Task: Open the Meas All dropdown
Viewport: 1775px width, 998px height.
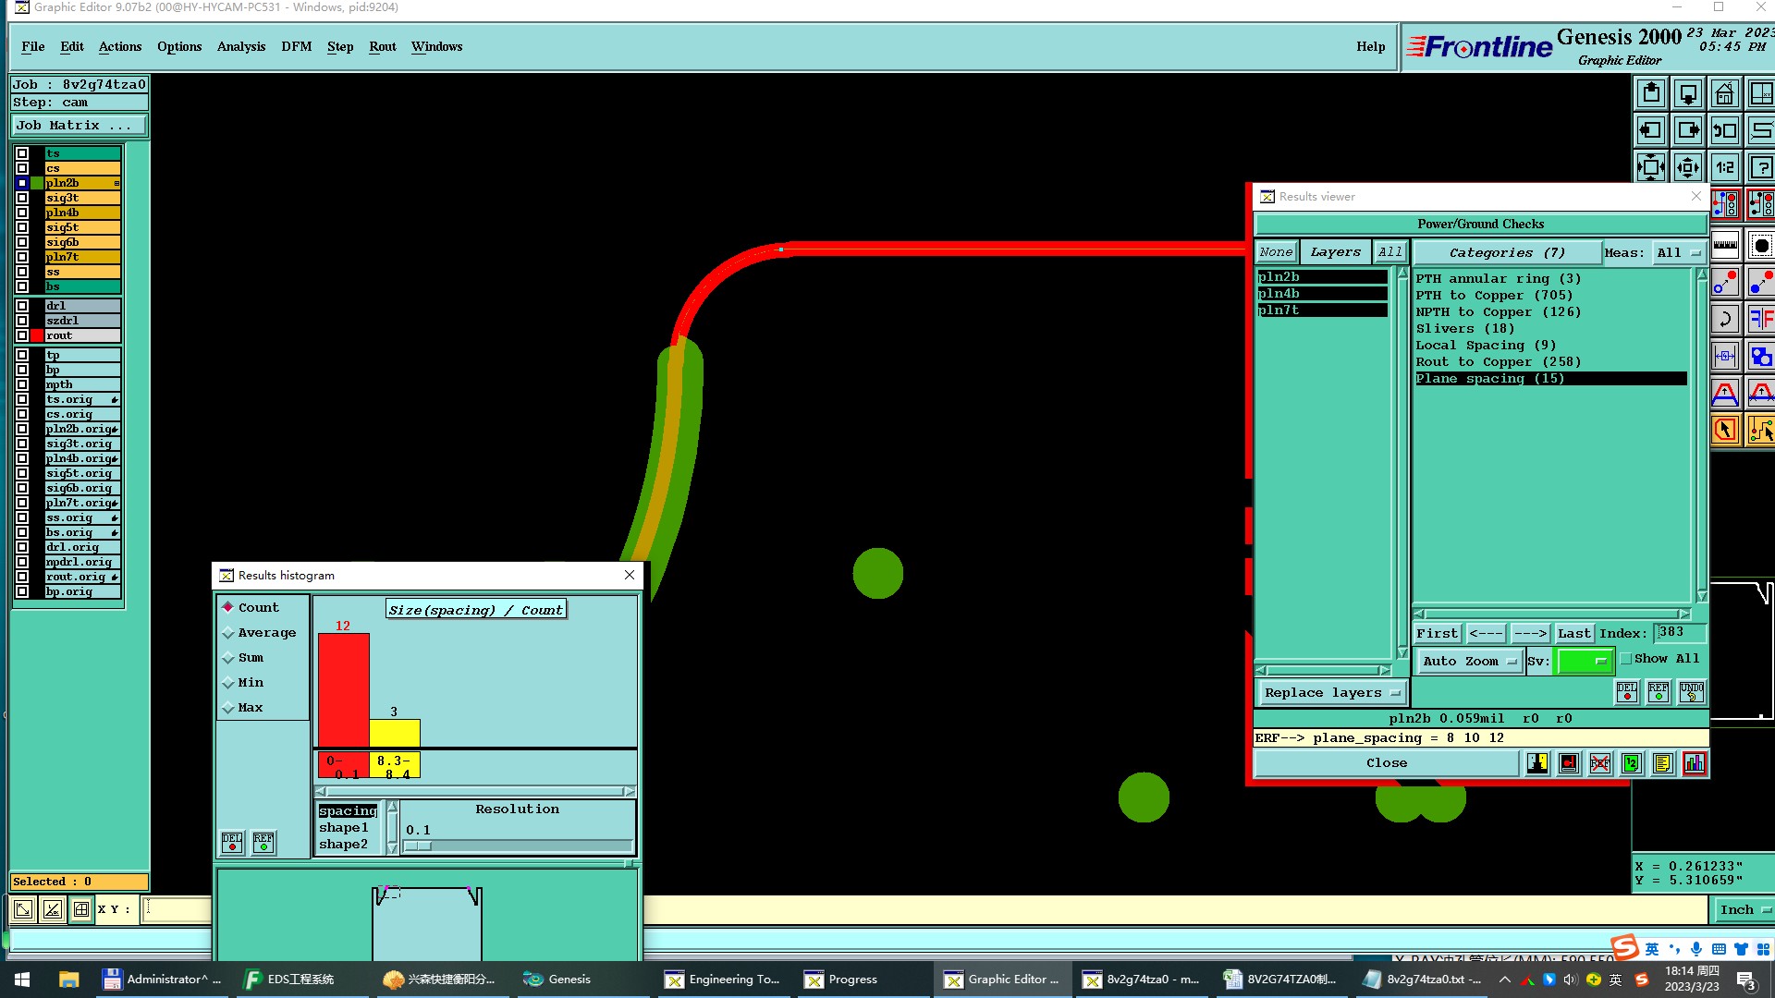Action: click(1678, 252)
